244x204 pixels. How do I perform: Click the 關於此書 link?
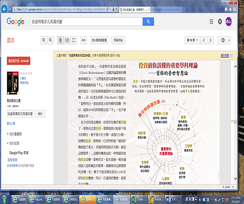(x=11, y=123)
